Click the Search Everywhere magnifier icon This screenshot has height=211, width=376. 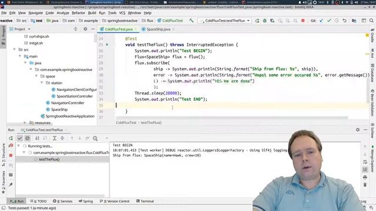pyautogui.click(x=371, y=21)
